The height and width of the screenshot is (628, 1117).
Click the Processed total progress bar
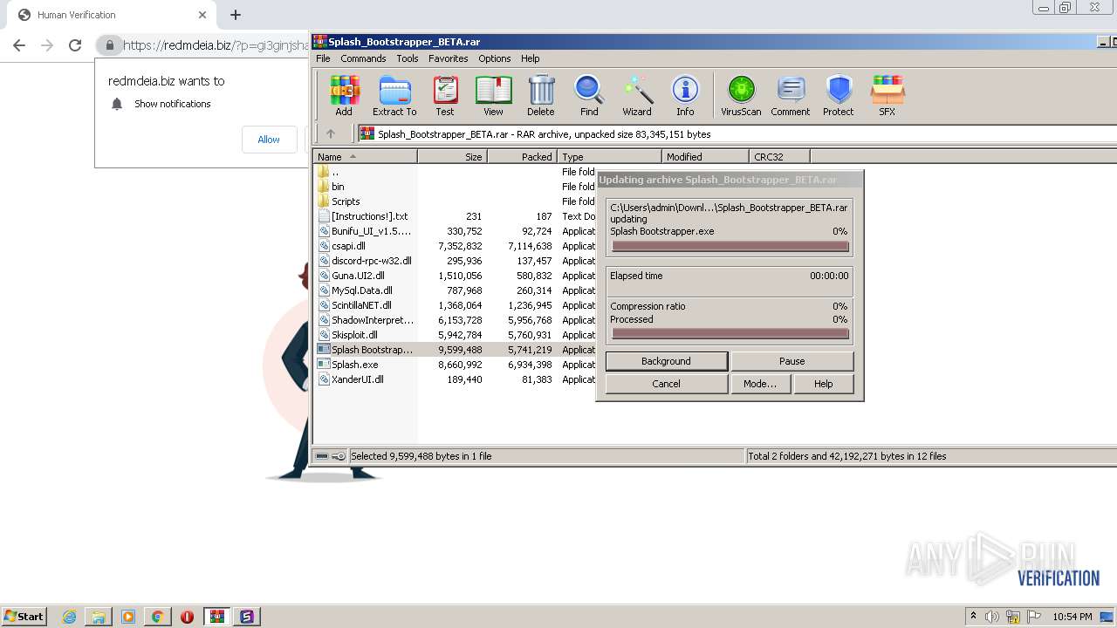tap(730, 334)
